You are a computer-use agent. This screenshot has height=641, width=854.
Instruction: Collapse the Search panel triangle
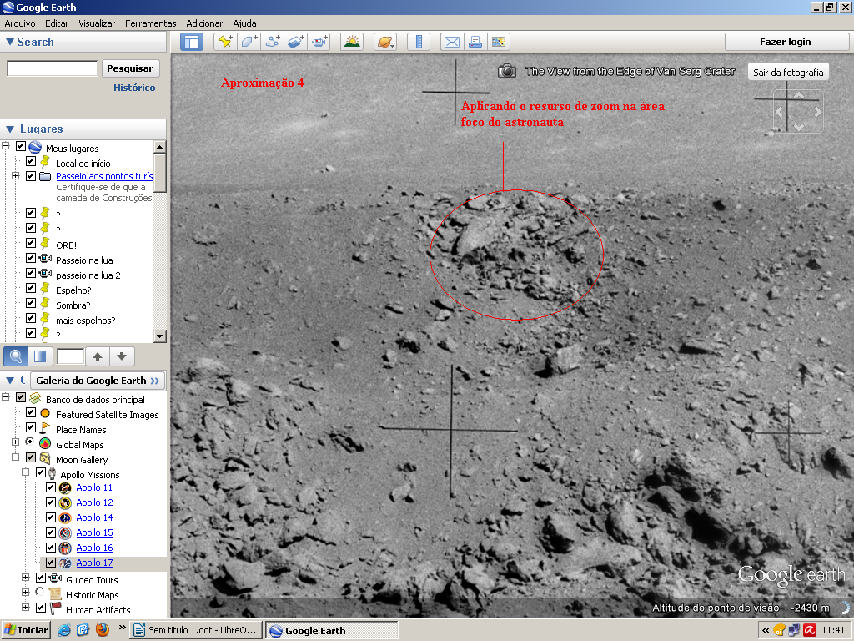click(9, 42)
